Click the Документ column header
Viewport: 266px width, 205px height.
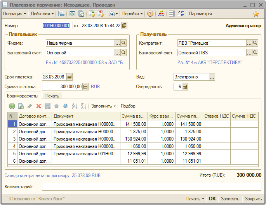point(86,116)
